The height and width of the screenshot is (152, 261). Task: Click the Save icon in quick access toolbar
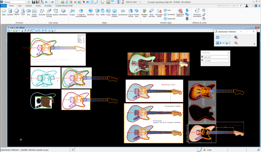pos(33,2)
